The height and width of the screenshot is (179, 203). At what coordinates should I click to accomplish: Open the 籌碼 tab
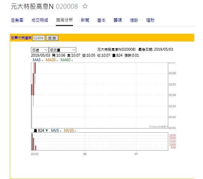click(x=118, y=20)
